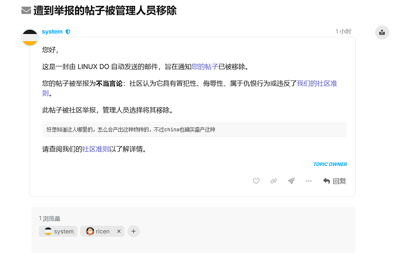The width and height of the screenshot is (405, 258).
Task: Open the system user avatar
Action: point(30,38)
